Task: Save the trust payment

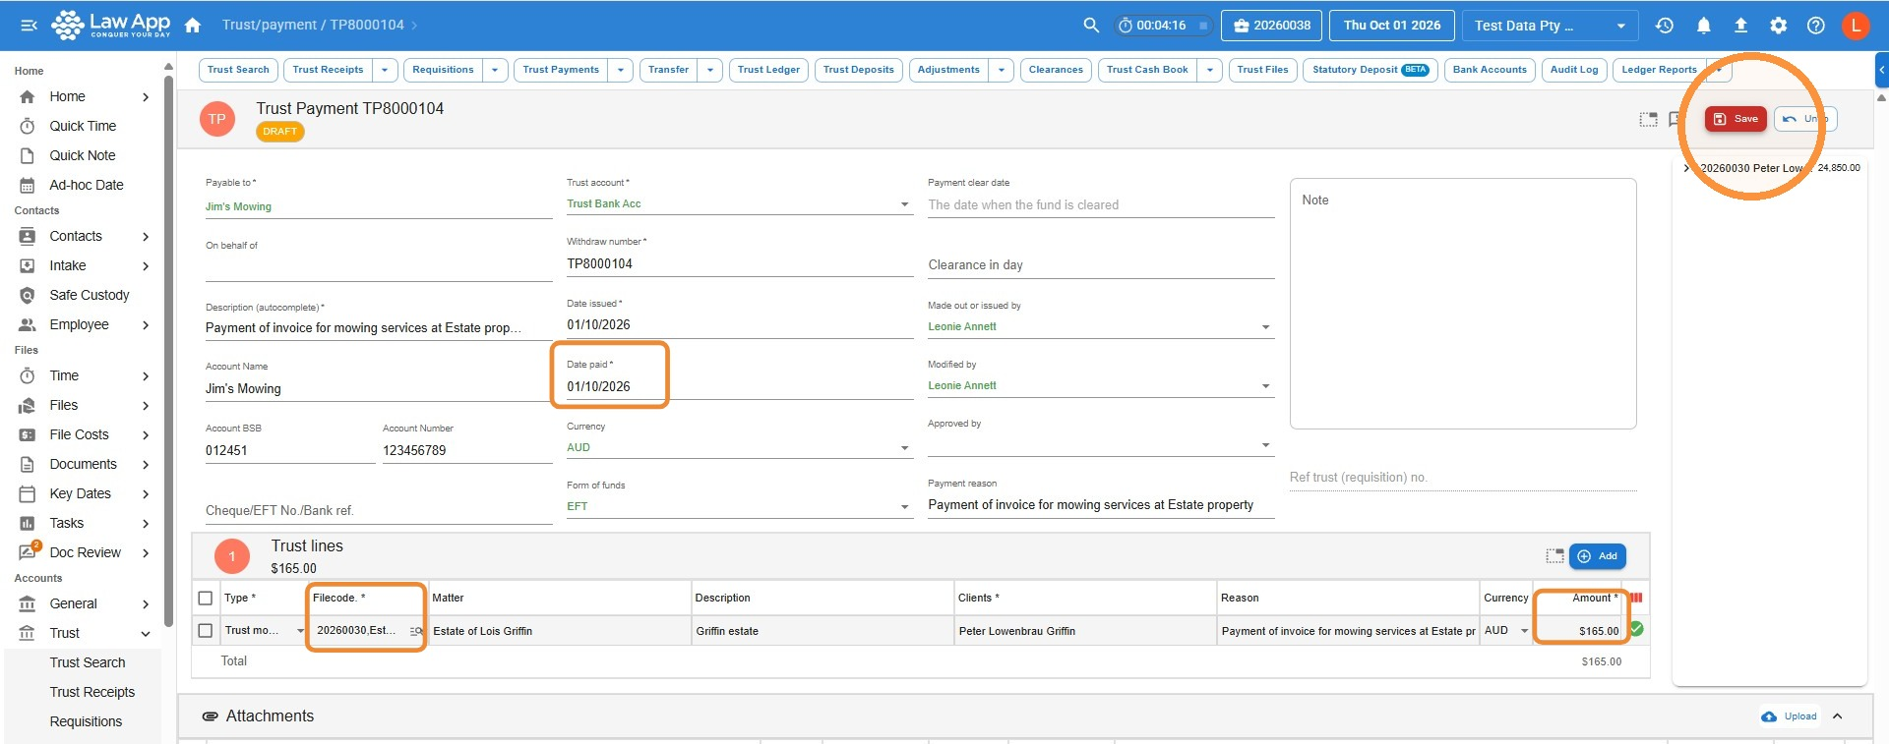Action: tap(1736, 119)
